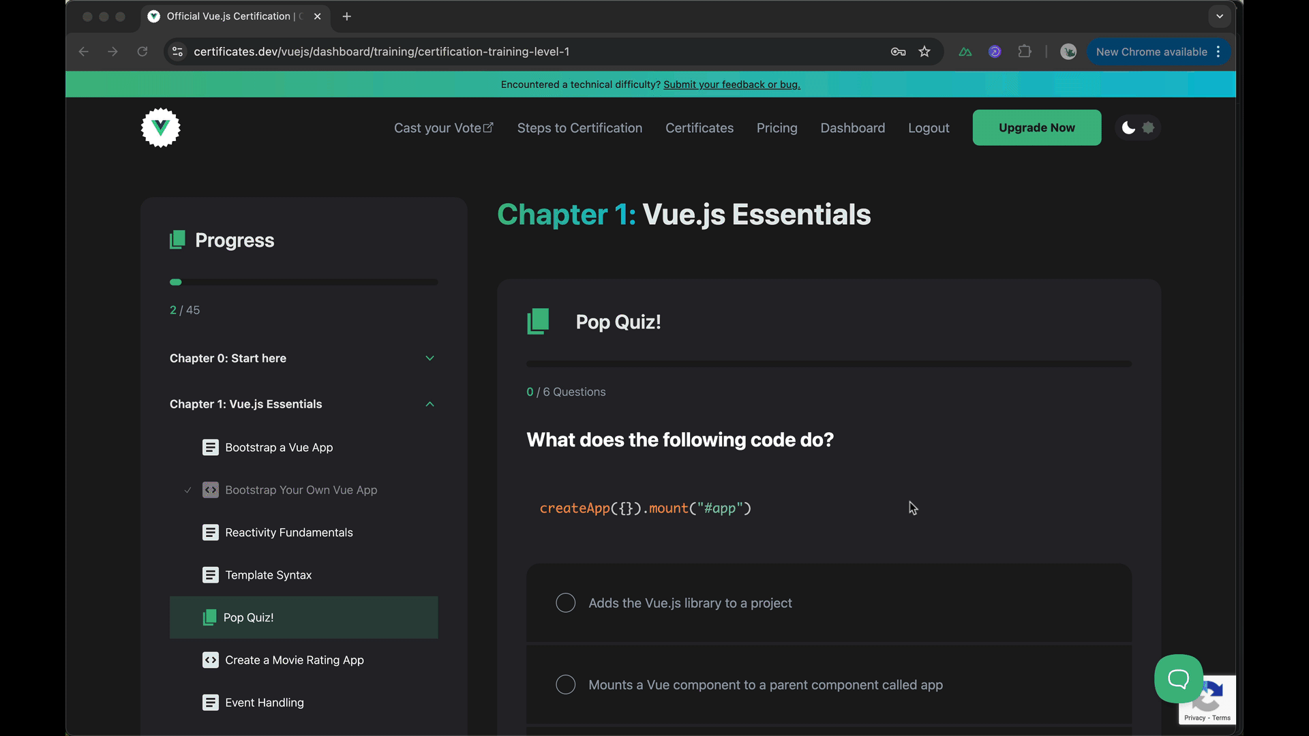
Task: Click the external link icon beside Cast your Vote
Action: (488, 127)
